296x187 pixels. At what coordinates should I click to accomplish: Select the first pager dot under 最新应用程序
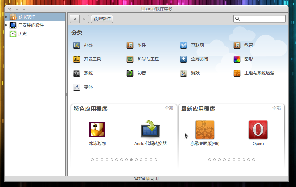210,160
